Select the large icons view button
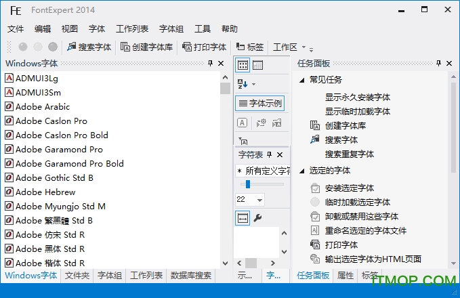Image resolution: width=460 pixels, height=298 pixels. [x=243, y=65]
